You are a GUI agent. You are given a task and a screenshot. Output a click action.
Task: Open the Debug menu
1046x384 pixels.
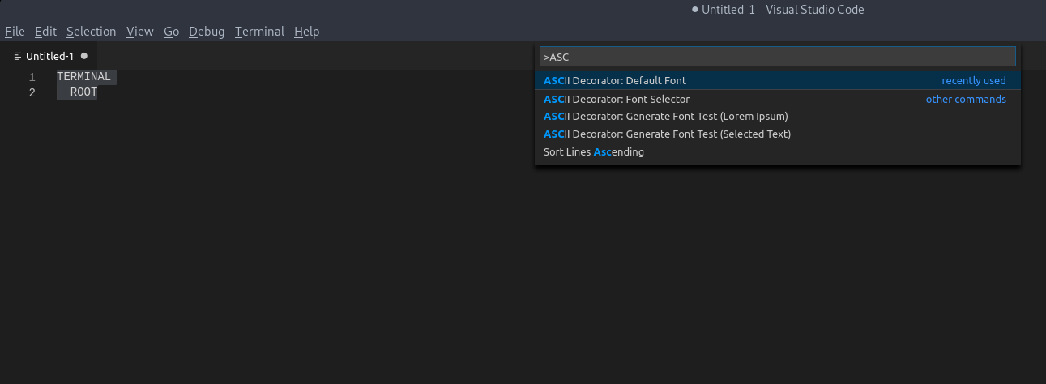207,32
